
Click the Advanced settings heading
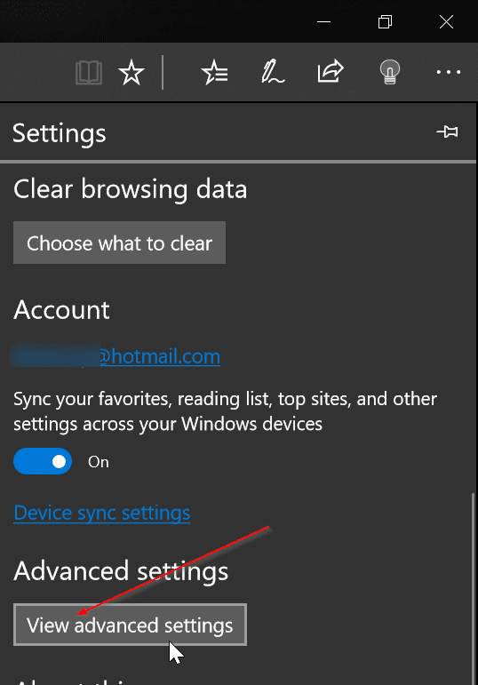click(121, 571)
